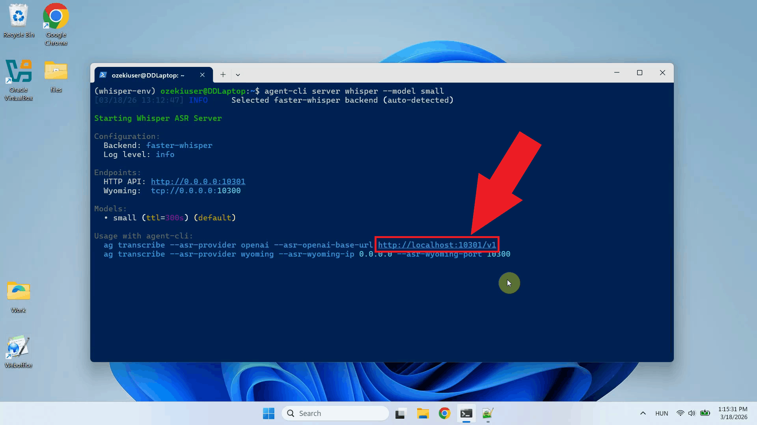Open Weboffice from the desktop
The width and height of the screenshot is (757, 425).
tap(18, 346)
